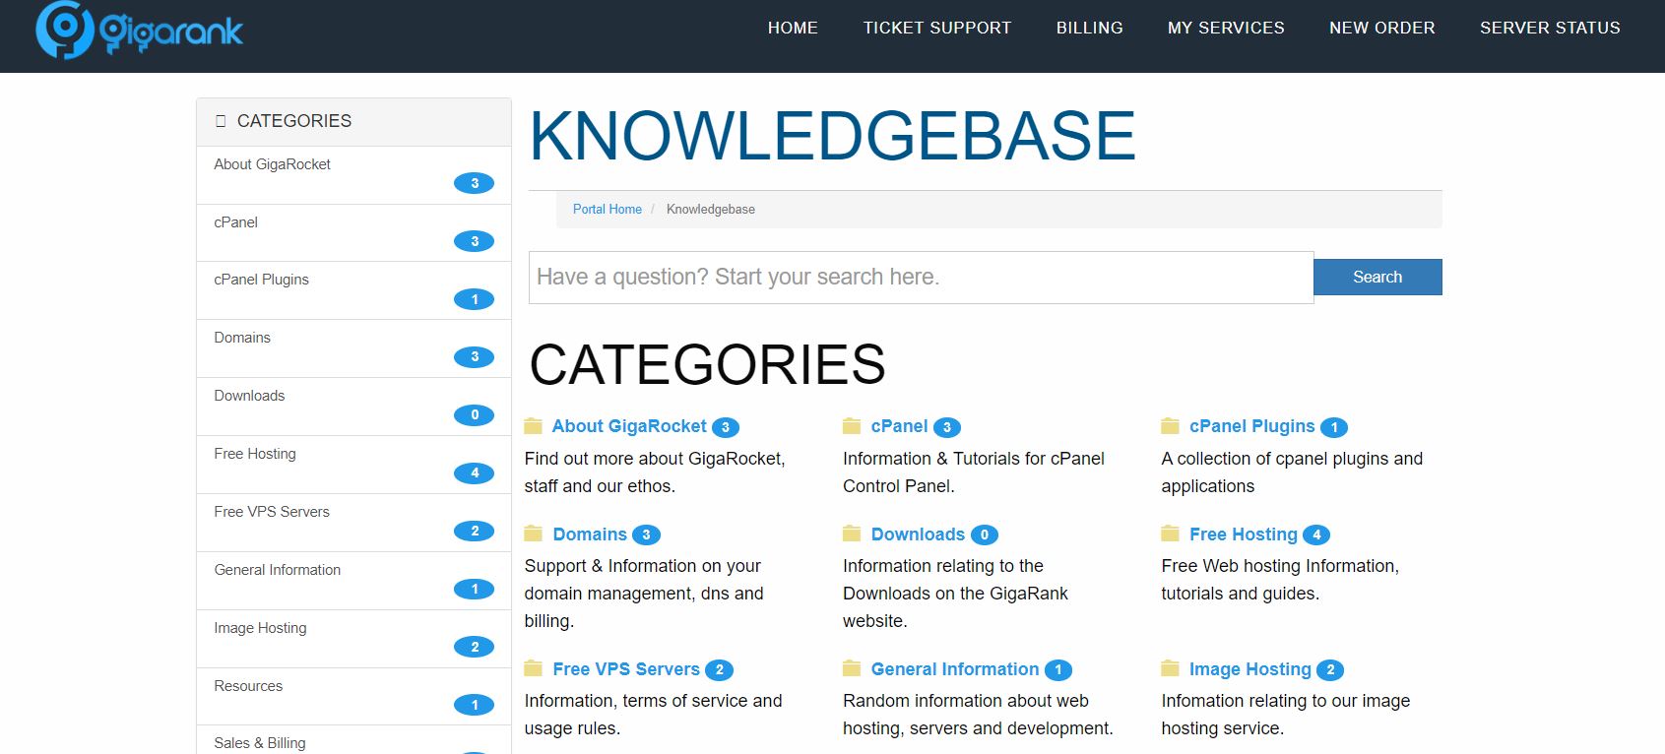Select Free VPS Servers in the sidebar

tap(353, 523)
